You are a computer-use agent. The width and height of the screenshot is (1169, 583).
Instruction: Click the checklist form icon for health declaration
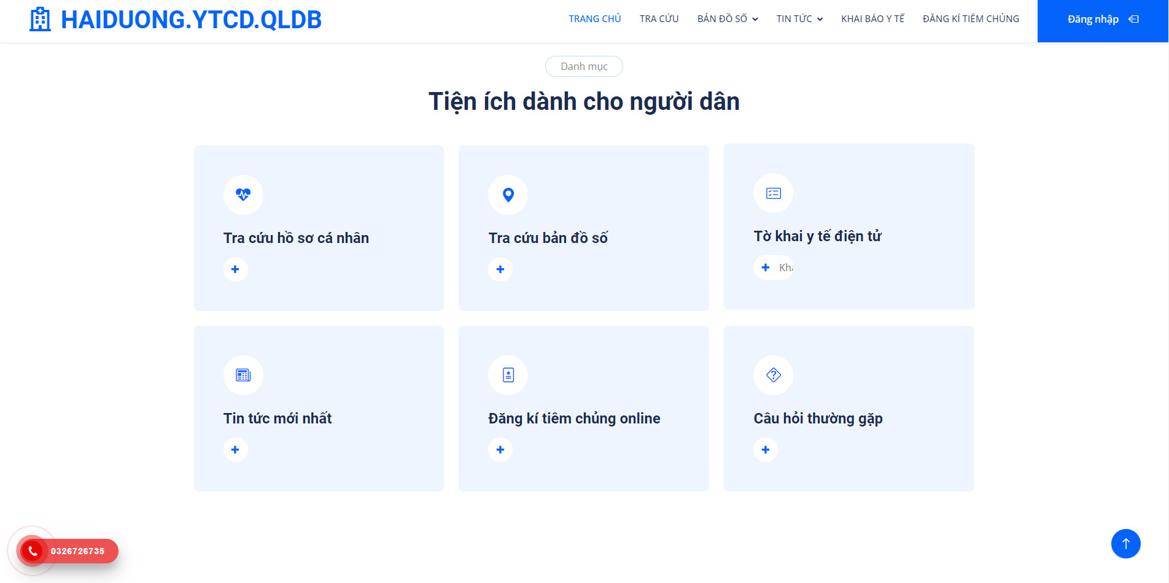pyautogui.click(x=773, y=193)
